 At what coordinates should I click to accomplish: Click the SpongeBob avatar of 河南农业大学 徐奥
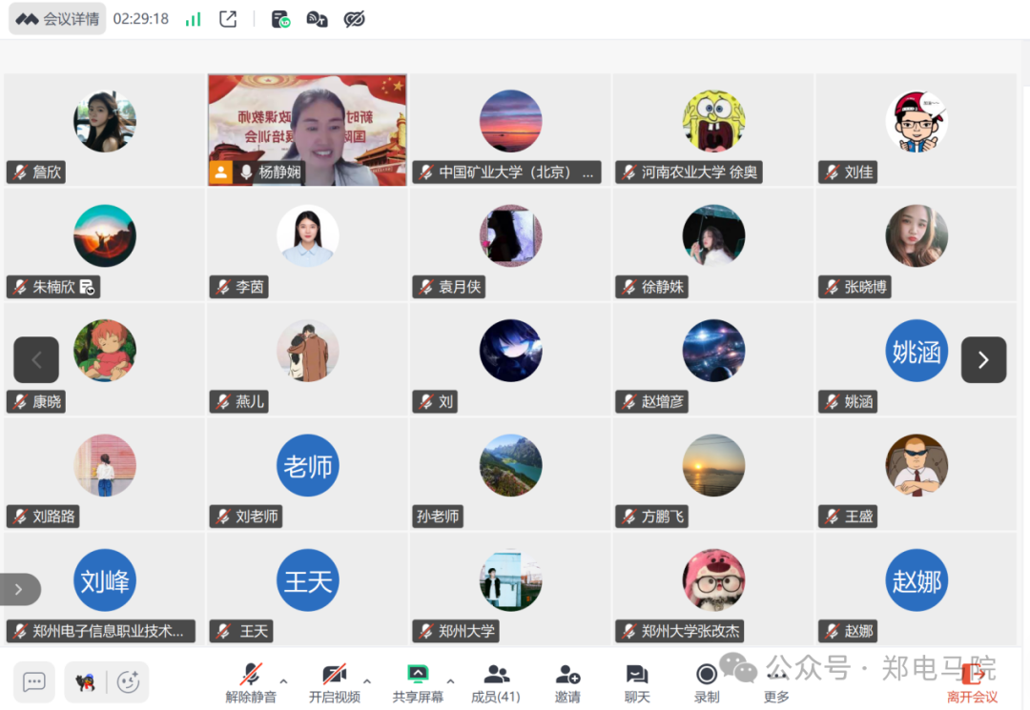(x=713, y=121)
